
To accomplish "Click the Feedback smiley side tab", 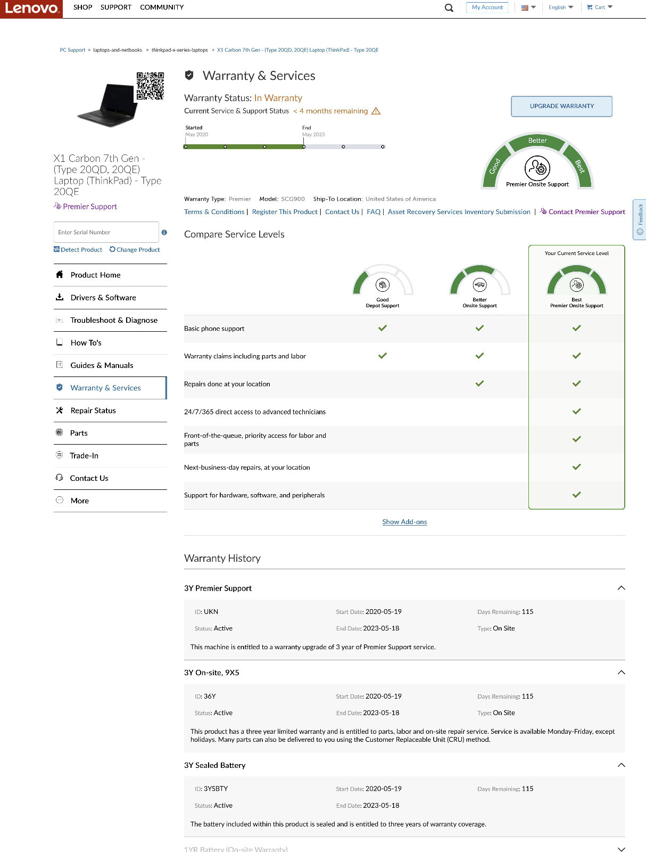I will tap(640, 219).
